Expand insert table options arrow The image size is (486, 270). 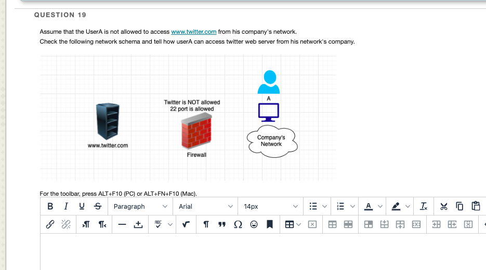pyautogui.click(x=299, y=224)
